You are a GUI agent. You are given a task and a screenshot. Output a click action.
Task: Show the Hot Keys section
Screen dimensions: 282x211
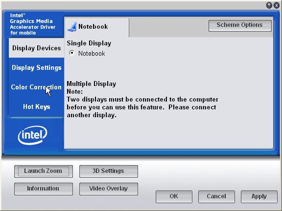[x=37, y=107]
